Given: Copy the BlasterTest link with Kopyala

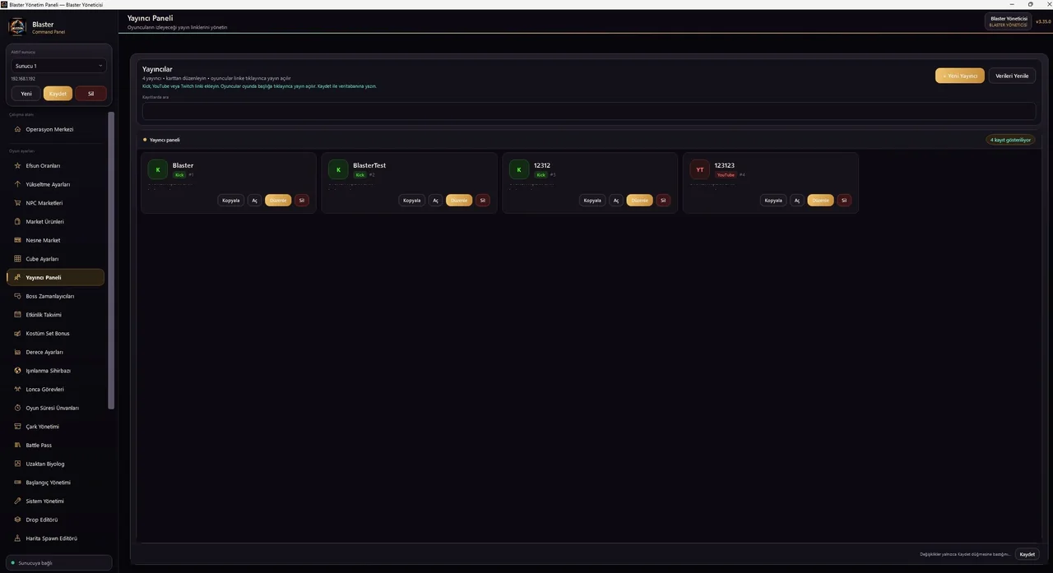Looking at the screenshot, I should point(412,201).
